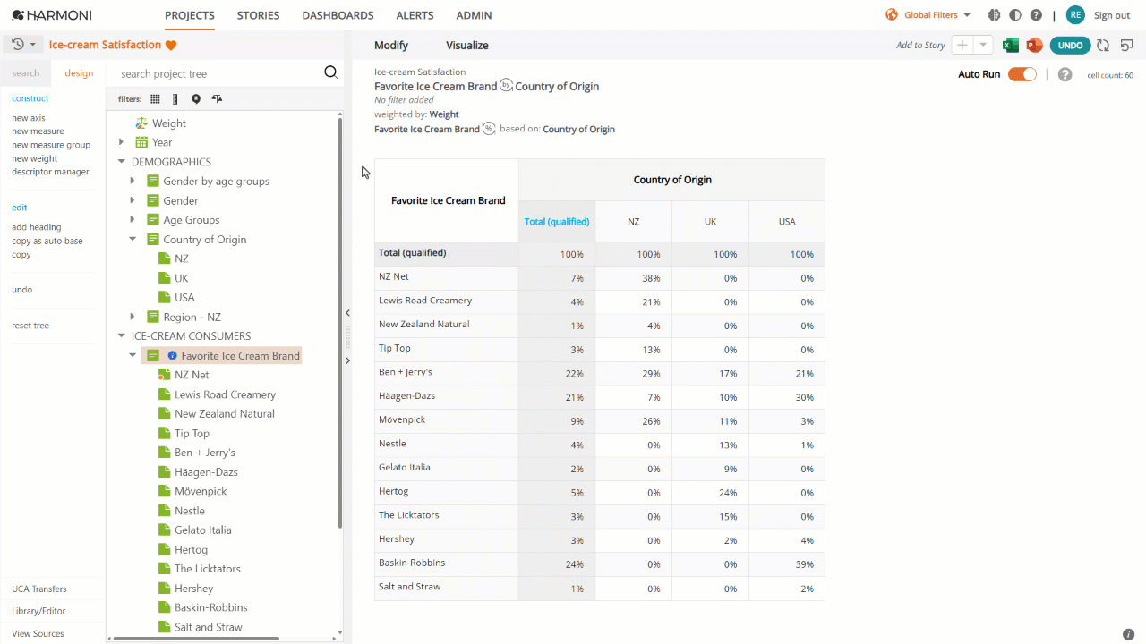Click the percent base swap icon

[489, 129]
